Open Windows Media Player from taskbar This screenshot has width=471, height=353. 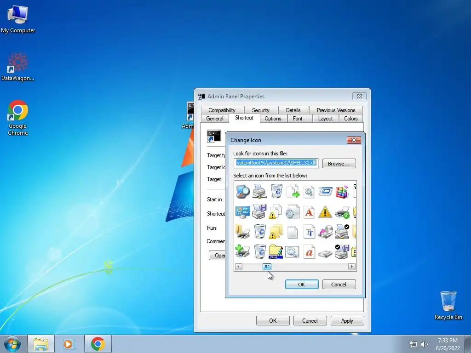[69, 344]
